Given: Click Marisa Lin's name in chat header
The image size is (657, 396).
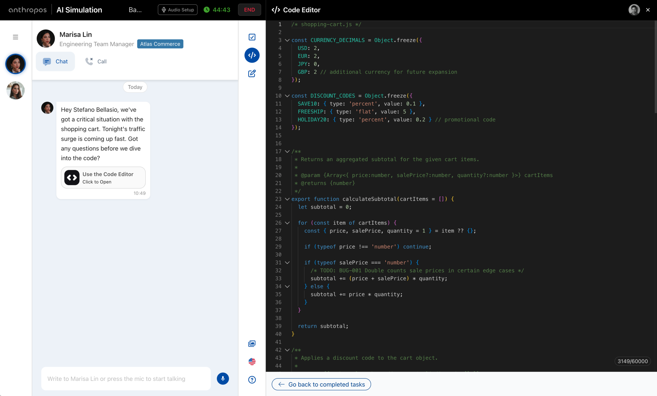Looking at the screenshot, I should (76, 35).
